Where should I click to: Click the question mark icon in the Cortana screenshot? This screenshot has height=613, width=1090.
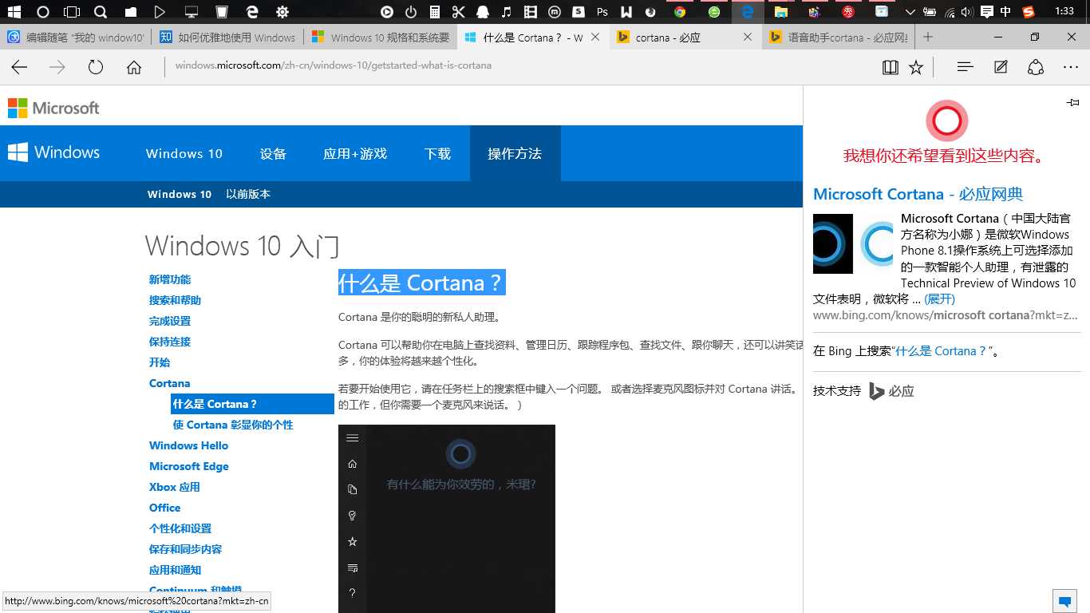(352, 593)
